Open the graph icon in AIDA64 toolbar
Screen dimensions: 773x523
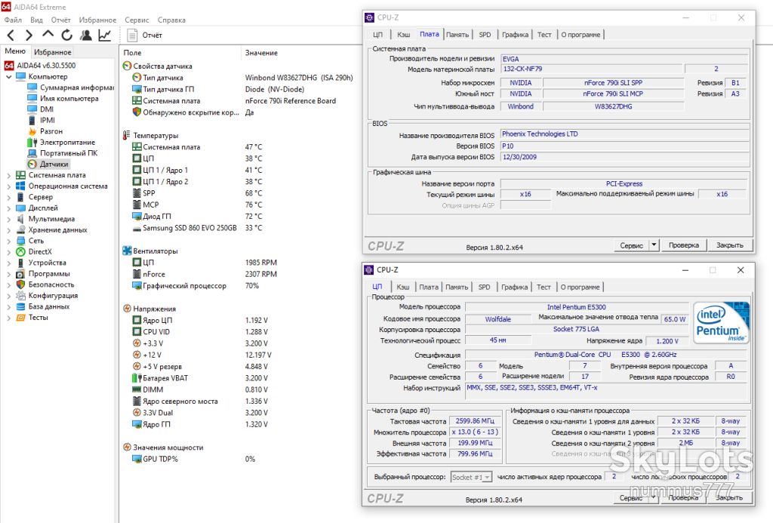point(104,35)
